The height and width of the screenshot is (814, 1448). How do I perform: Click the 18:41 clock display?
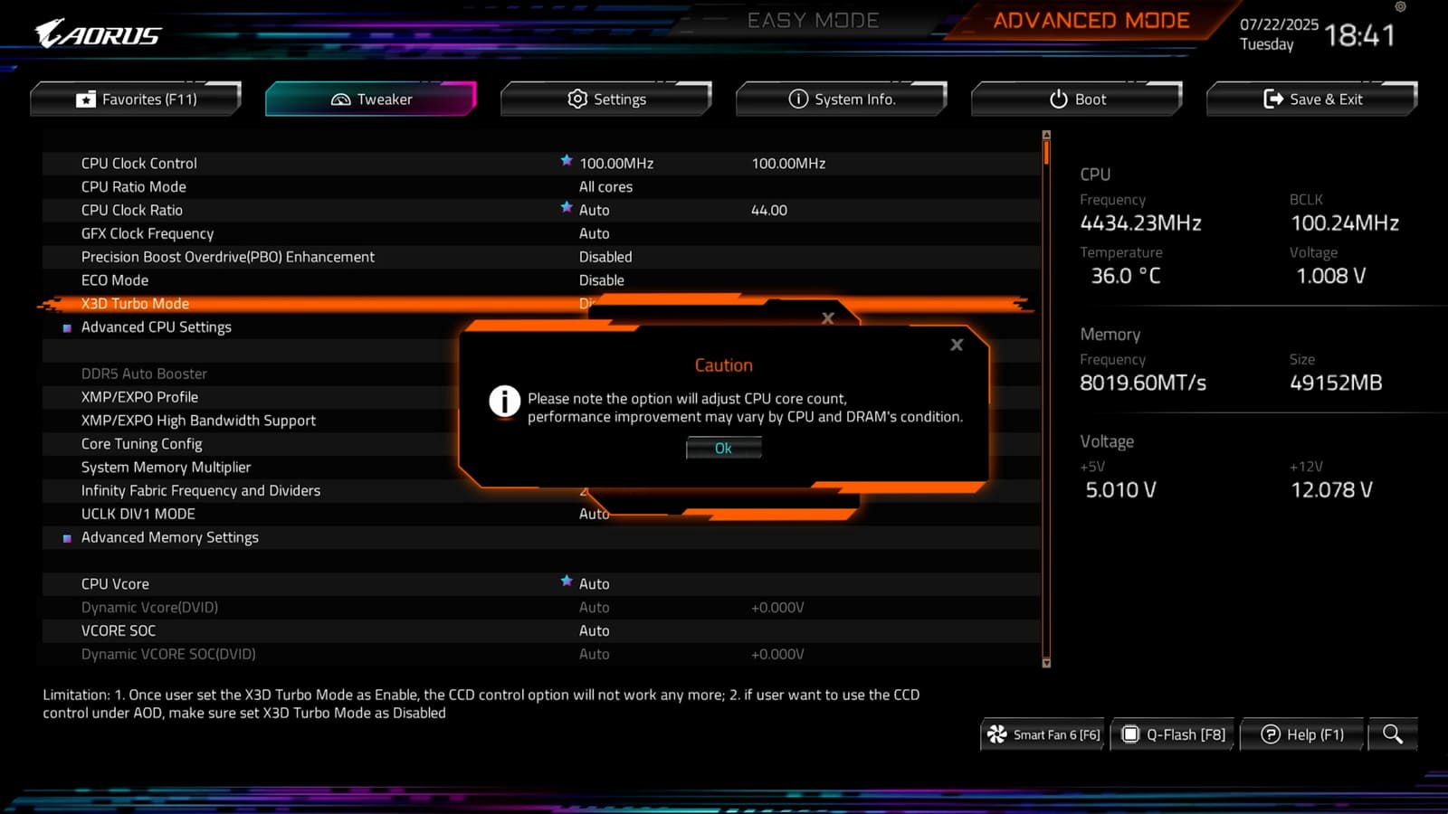1359,35
